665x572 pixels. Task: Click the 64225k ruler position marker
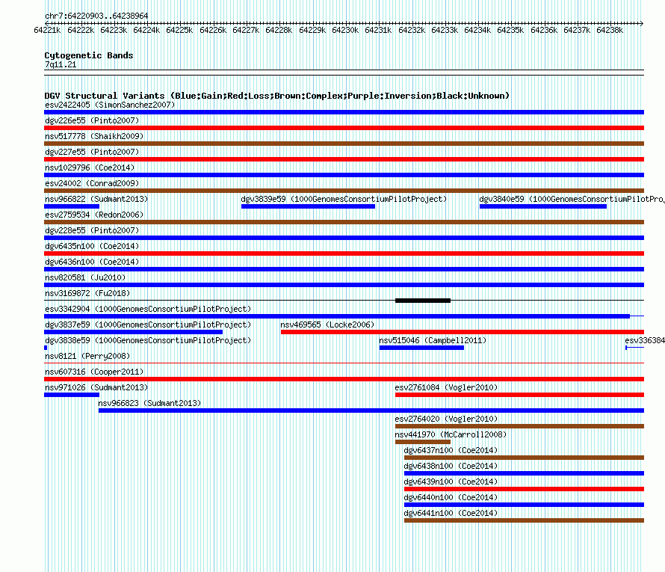179,30
